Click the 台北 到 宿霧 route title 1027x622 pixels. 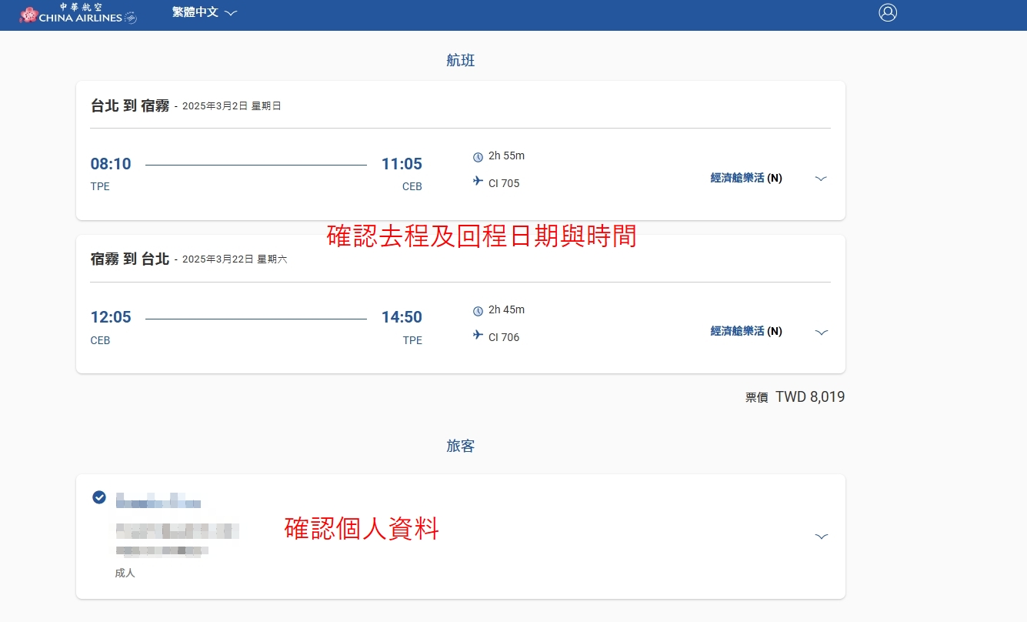[x=130, y=106]
